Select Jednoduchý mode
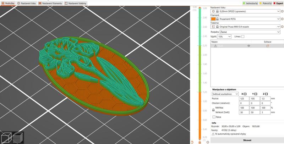The width and height of the screenshot is (284, 144). [250, 3]
